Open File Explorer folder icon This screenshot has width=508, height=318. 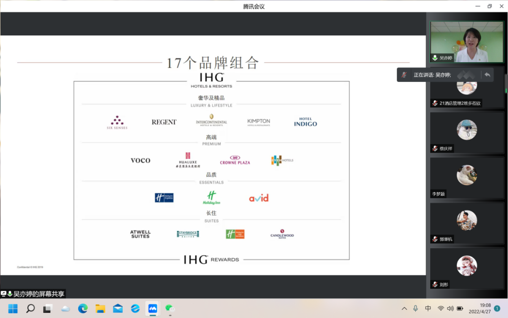click(x=101, y=308)
